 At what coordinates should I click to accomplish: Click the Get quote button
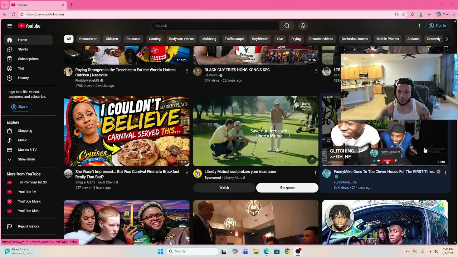pos(287,188)
